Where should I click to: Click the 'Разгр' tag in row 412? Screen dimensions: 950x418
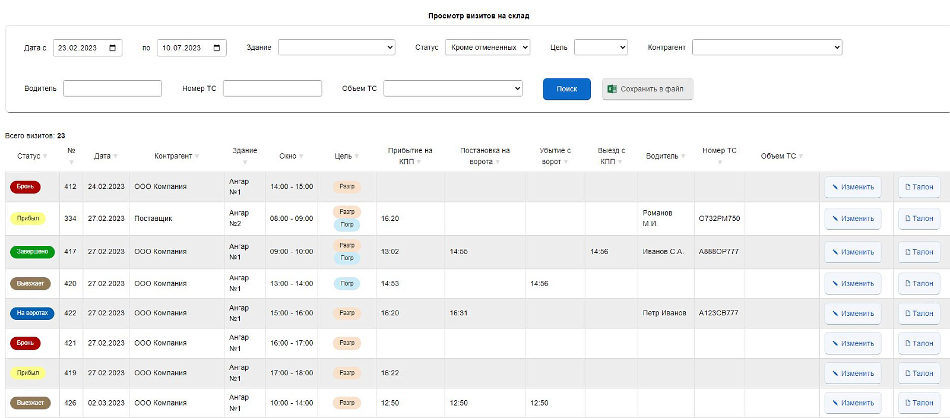347,187
